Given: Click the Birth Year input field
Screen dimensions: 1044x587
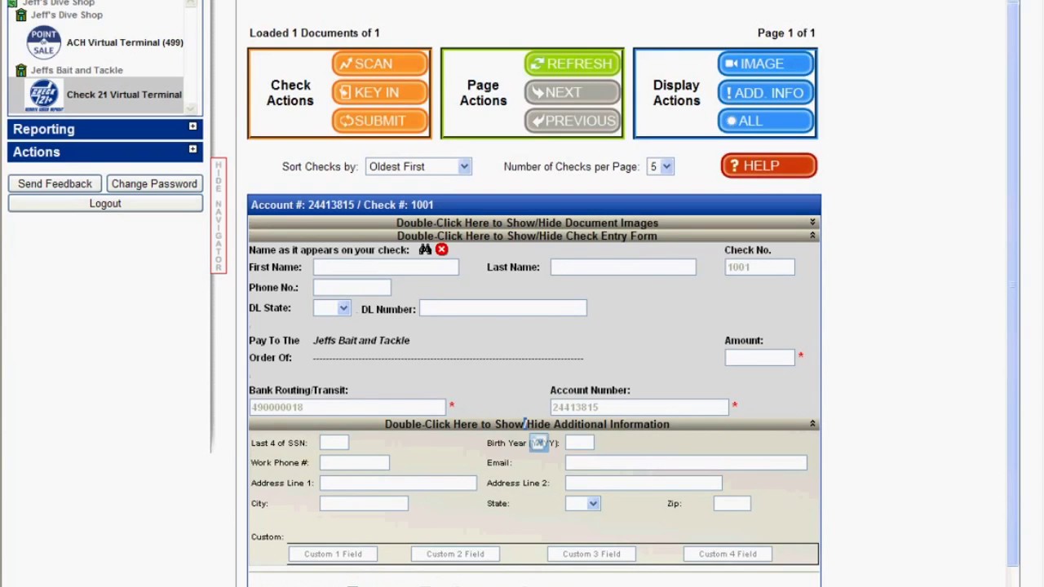Looking at the screenshot, I should [x=580, y=443].
